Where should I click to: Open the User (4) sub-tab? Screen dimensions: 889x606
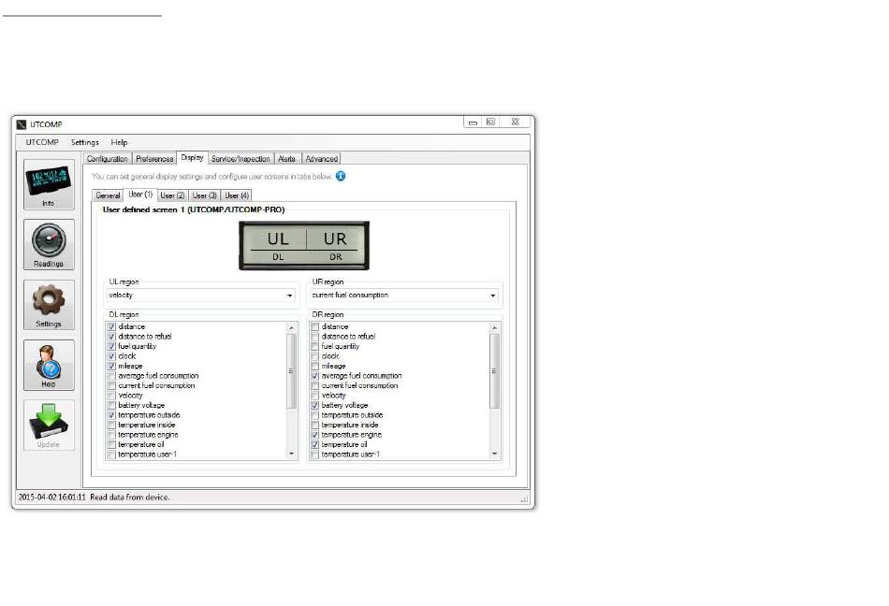point(237,195)
